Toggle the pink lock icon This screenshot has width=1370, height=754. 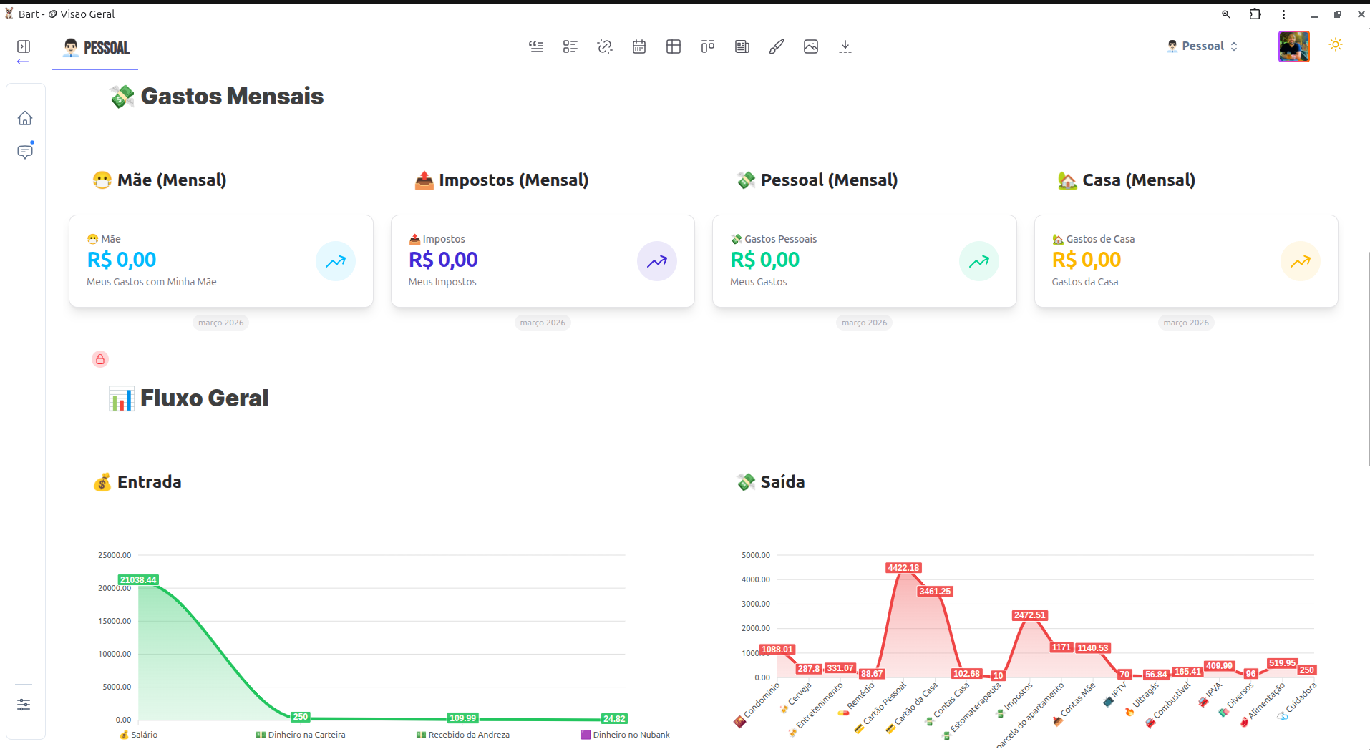point(100,359)
